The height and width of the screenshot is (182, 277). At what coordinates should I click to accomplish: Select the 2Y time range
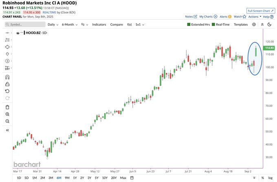(x=82, y=178)
